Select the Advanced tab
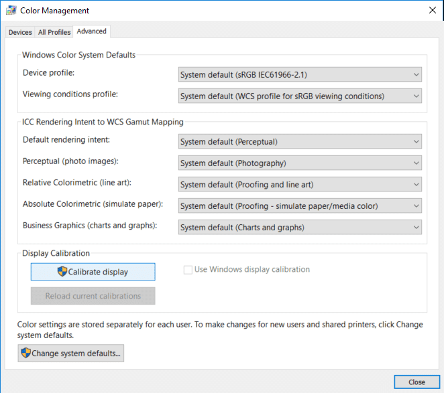 91,31
